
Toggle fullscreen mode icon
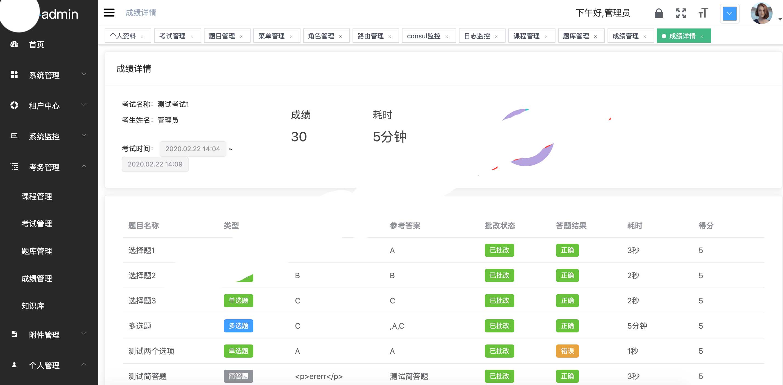[681, 13]
